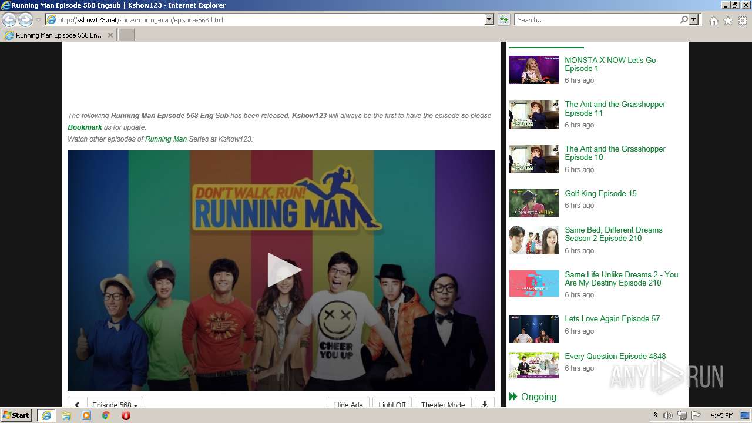Open Lets Love Again Episode 57
The width and height of the screenshot is (752, 423).
pos(612,318)
